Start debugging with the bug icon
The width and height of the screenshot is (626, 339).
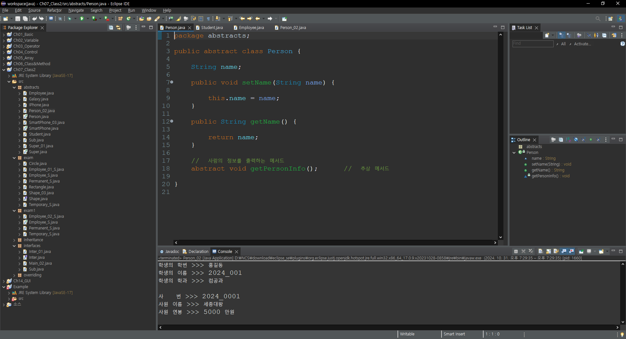70,19
